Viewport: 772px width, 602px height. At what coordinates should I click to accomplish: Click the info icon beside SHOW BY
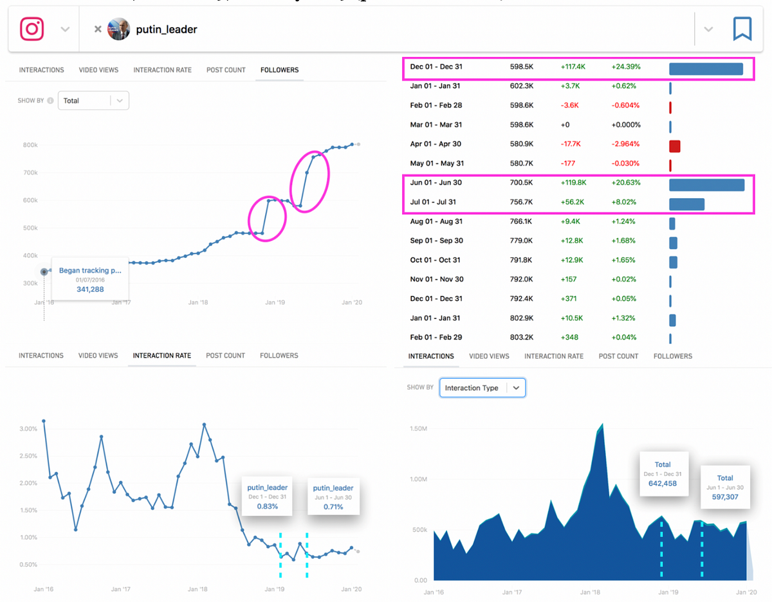[50, 101]
